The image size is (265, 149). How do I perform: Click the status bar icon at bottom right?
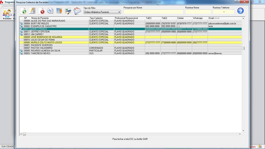click(260, 146)
